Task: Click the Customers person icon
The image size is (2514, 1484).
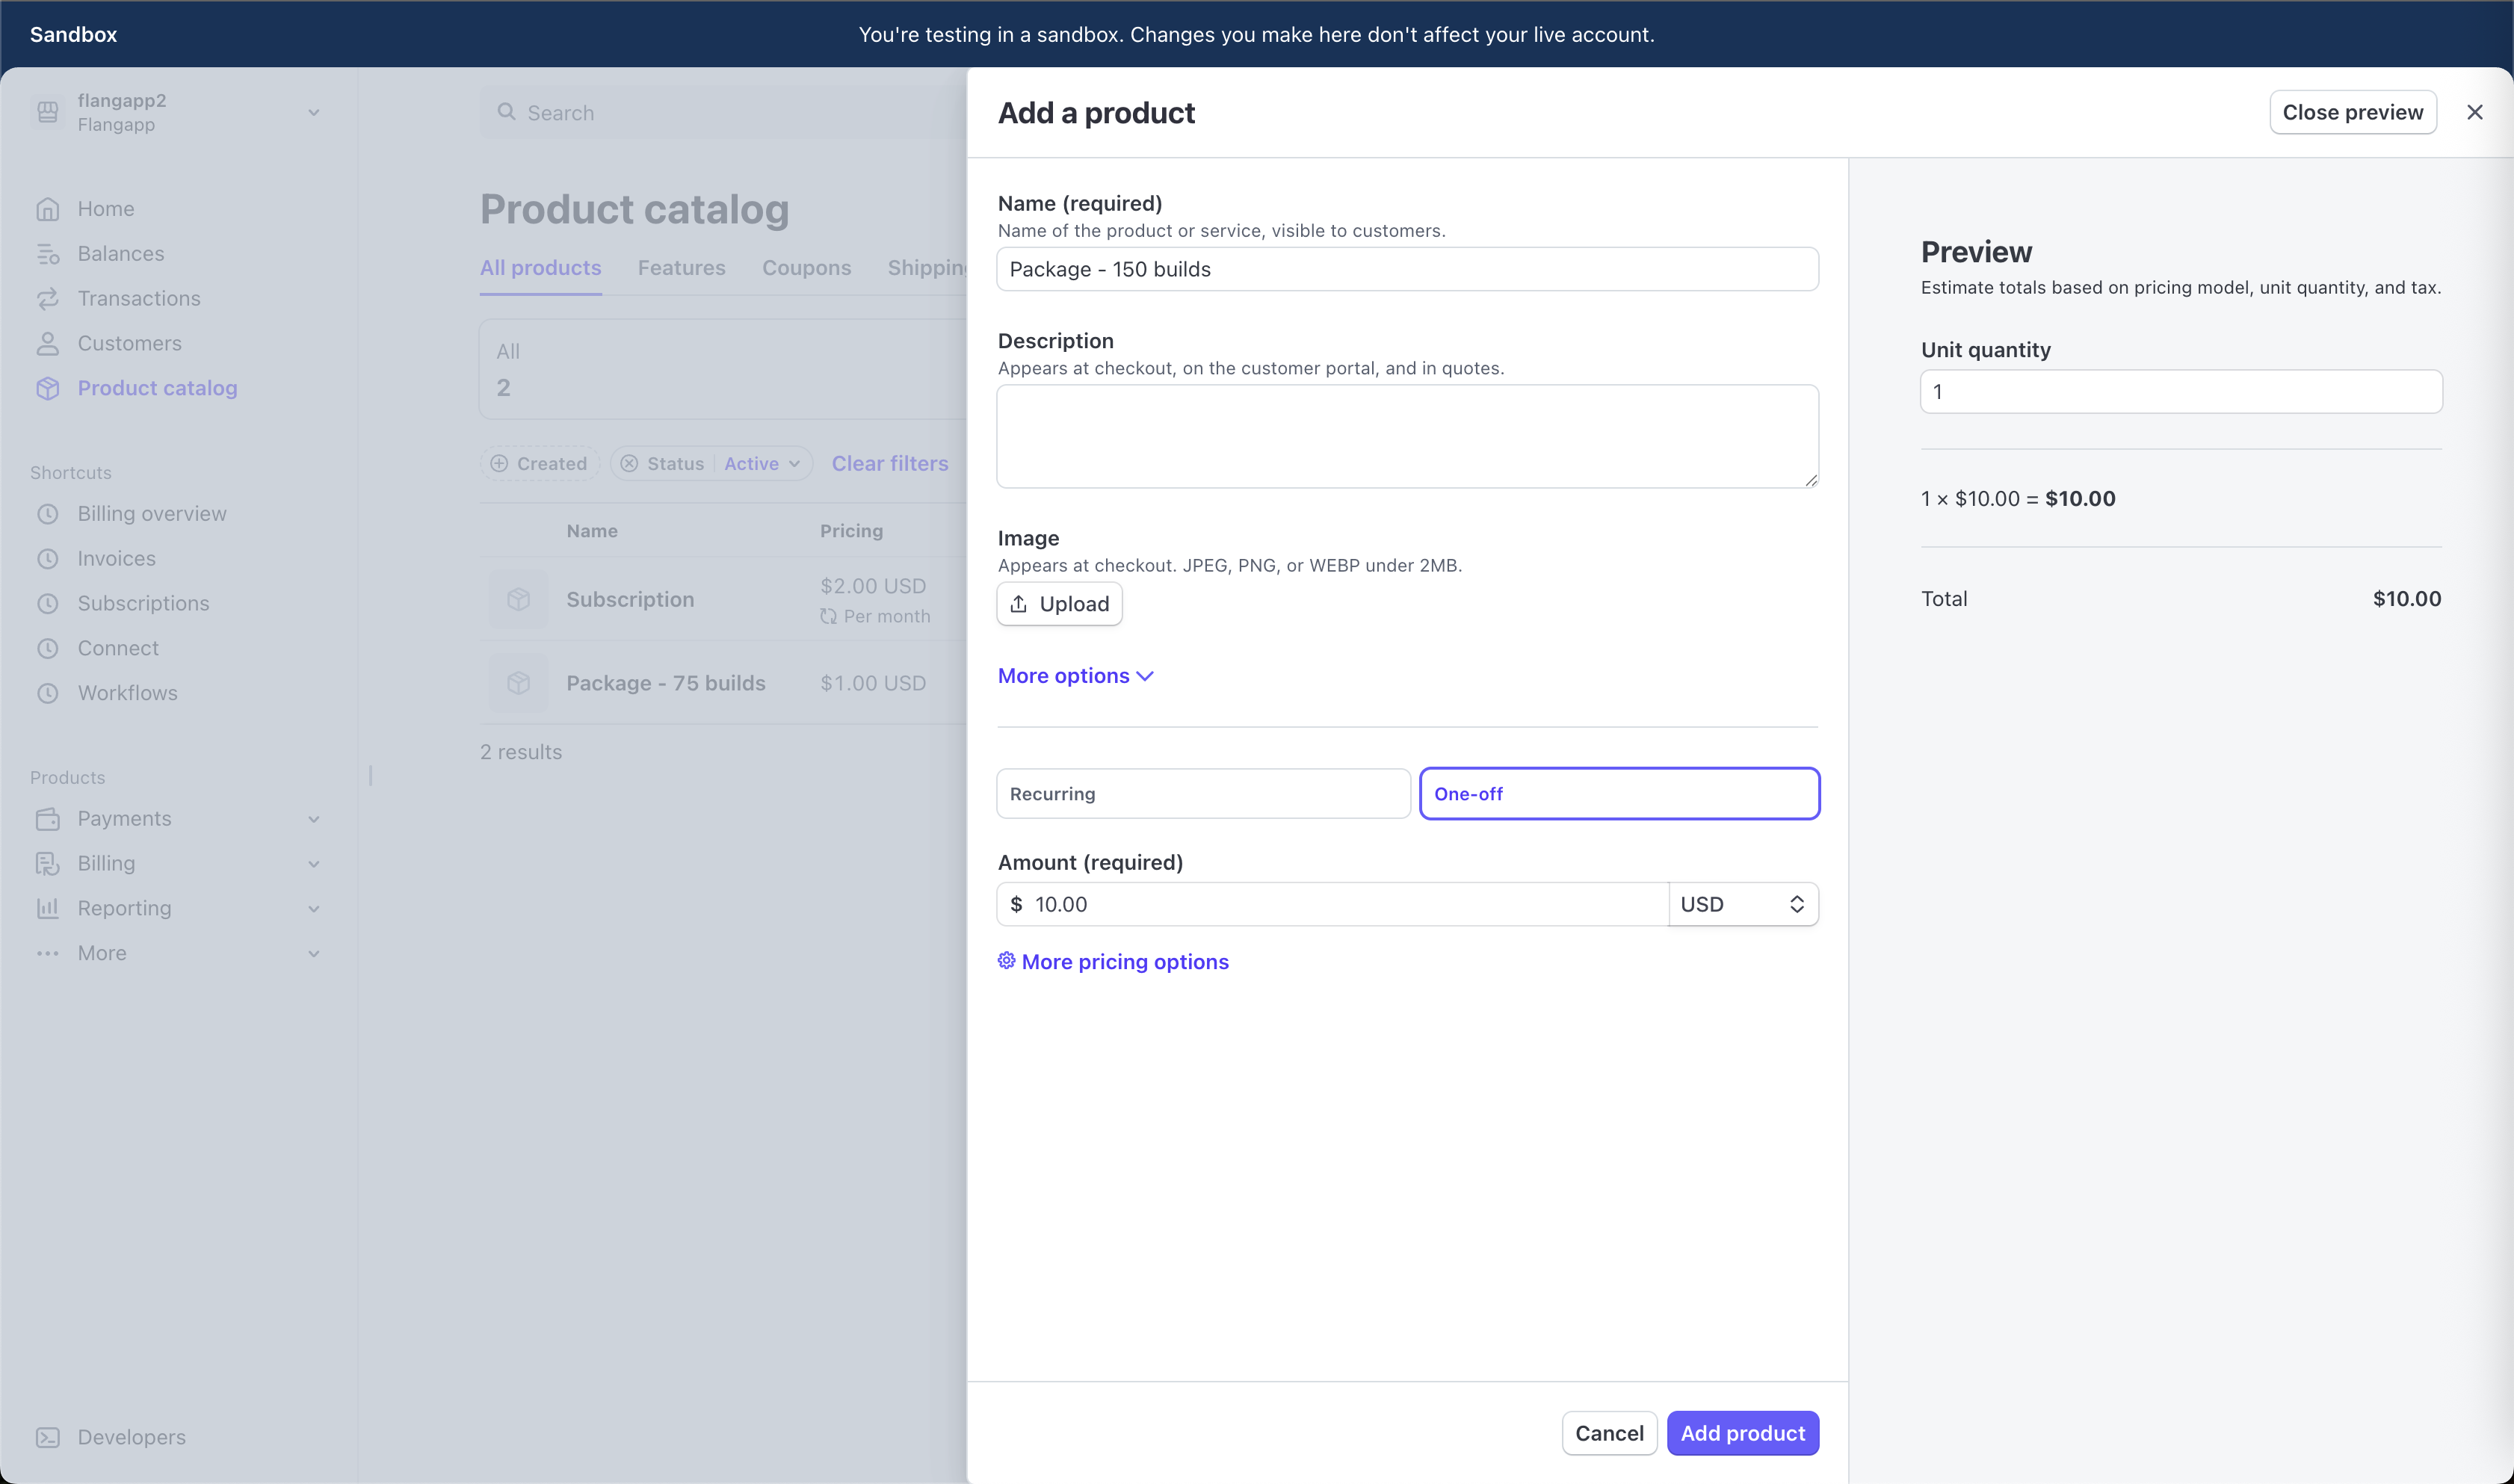Action: (x=47, y=344)
